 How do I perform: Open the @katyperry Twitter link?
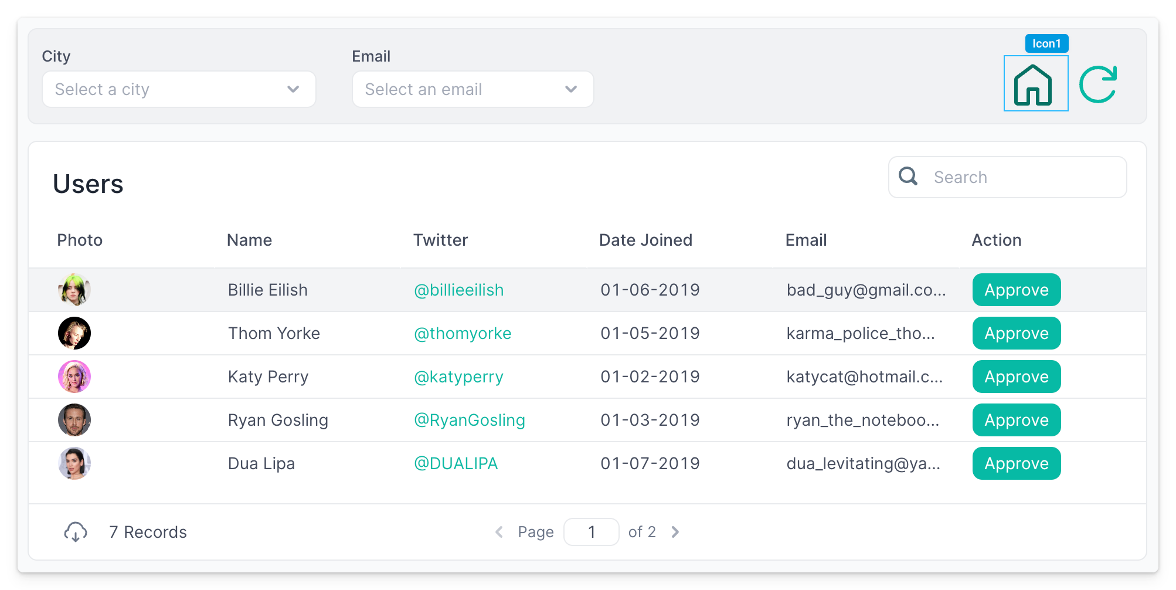tap(458, 377)
